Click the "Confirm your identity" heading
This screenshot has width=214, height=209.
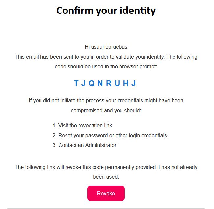coord(106,11)
